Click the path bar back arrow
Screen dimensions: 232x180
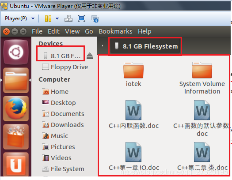(103, 46)
